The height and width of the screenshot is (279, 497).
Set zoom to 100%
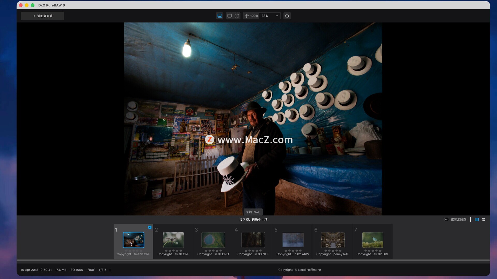254,16
